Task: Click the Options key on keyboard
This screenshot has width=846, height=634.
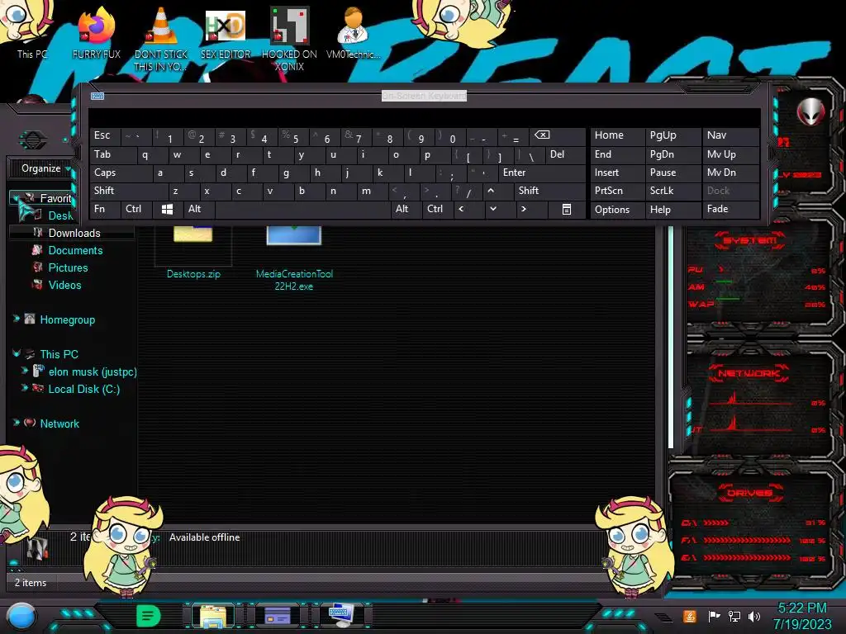Action: pyautogui.click(x=618, y=209)
